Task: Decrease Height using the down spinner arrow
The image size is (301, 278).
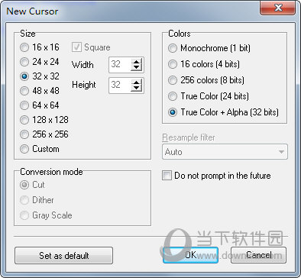Action: 137,88
